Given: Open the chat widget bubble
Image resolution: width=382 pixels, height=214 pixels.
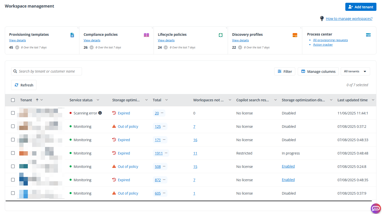Looking at the screenshot, I should pos(376,208).
